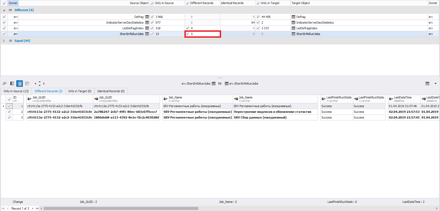Screen dimensions: 440x211
Task: Click the find/search icon in comparison toolbar
Action: coord(4,84)
